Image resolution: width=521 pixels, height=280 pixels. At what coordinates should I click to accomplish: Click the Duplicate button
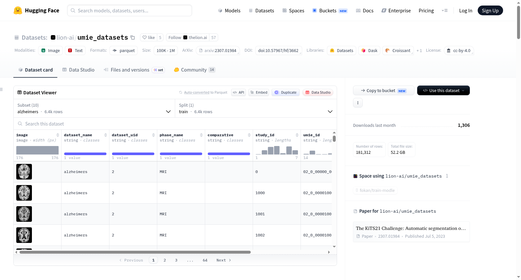(285, 92)
